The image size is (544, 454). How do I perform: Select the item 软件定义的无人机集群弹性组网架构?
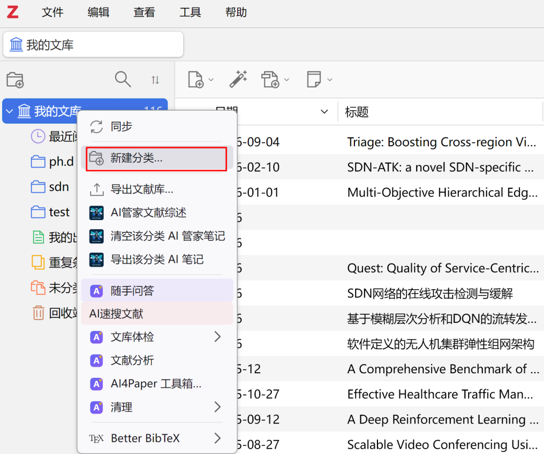441,344
